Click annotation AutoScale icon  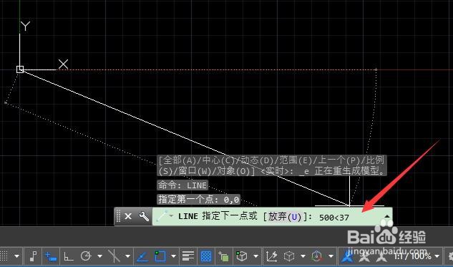coord(364,256)
